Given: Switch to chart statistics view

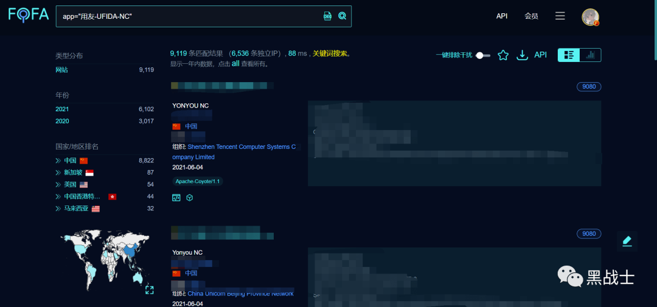Looking at the screenshot, I should click(x=590, y=55).
